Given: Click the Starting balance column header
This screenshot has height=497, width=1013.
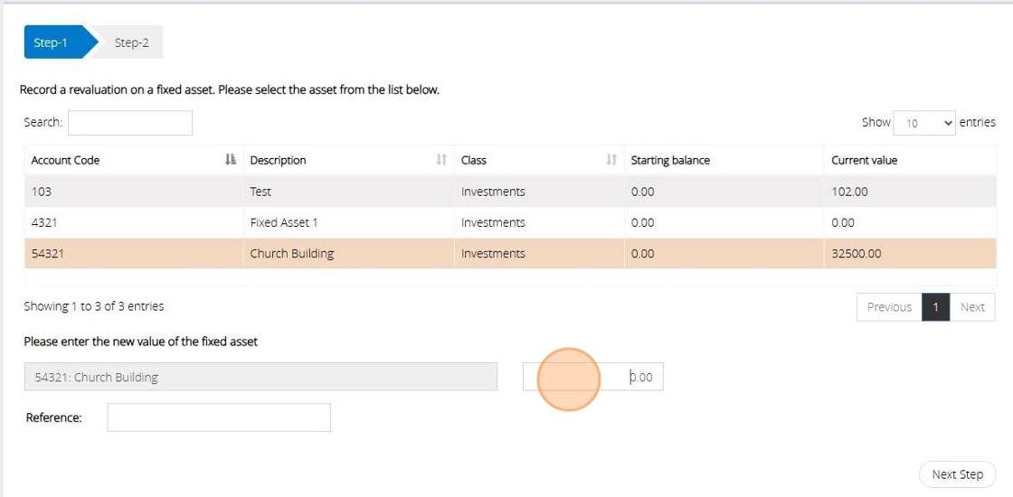Looking at the screenshot, I should pos(670,160).
